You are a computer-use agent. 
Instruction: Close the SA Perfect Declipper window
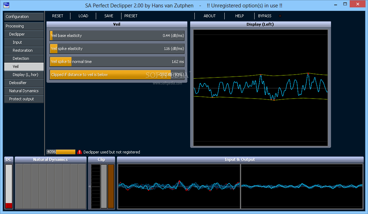coord(358,4)
